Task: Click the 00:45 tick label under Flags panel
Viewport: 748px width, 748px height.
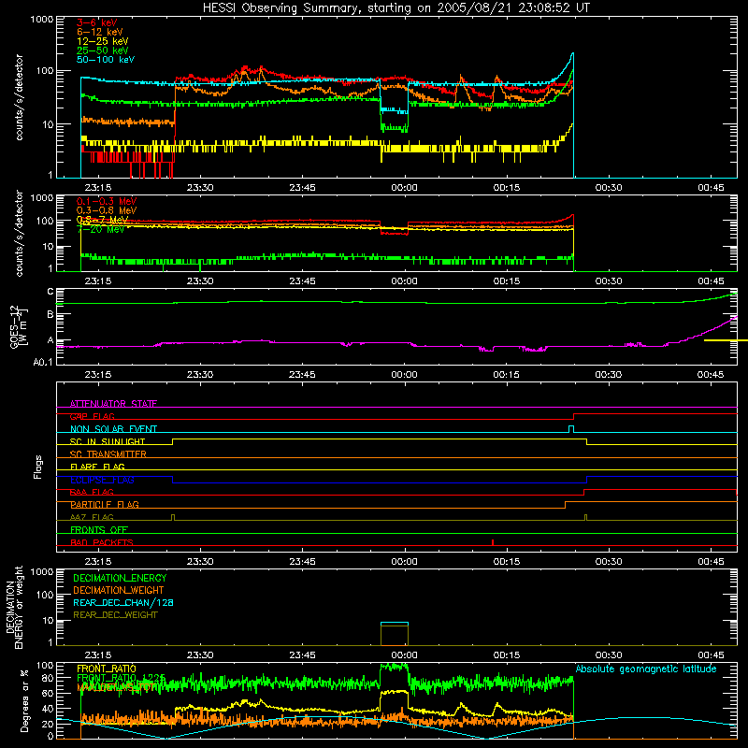Action: click(711, 562)
